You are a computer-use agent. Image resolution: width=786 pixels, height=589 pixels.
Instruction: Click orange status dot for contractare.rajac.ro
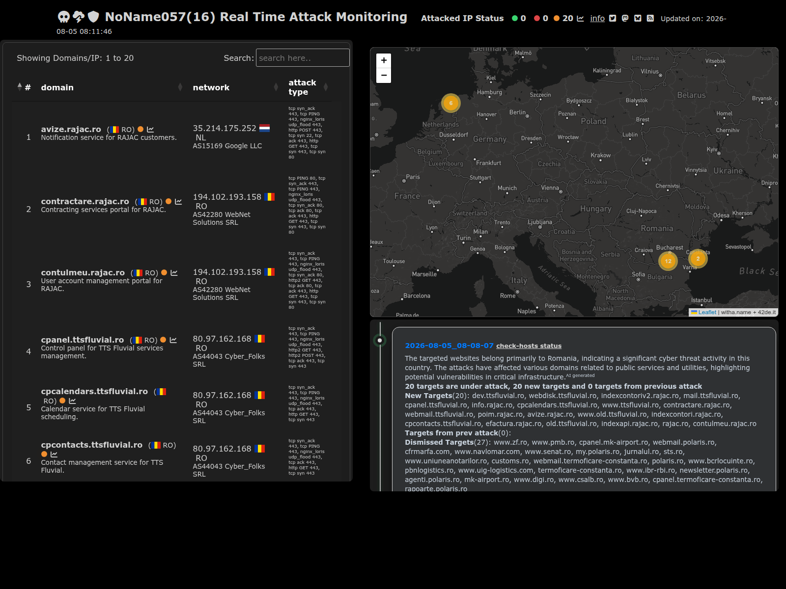click(168, 201)
